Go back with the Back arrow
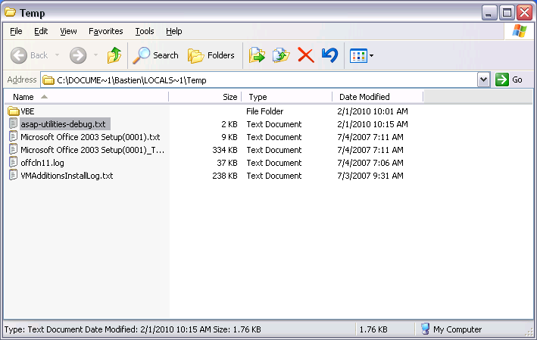 tap(29, 55)
